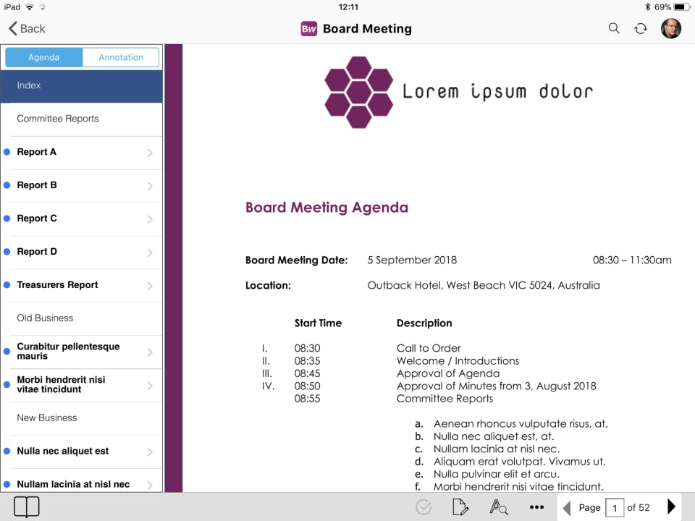695x521 pixels.
Task: Tap the Back arrow button
Action: 27,29
